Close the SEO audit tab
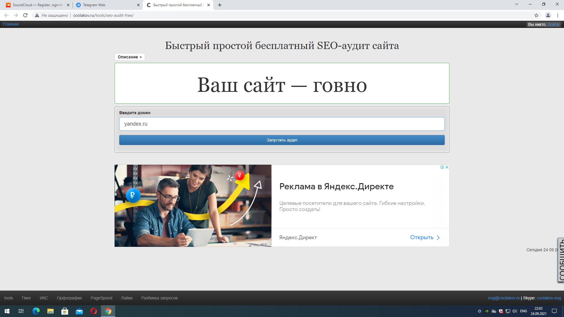 (x=209, y=5)
